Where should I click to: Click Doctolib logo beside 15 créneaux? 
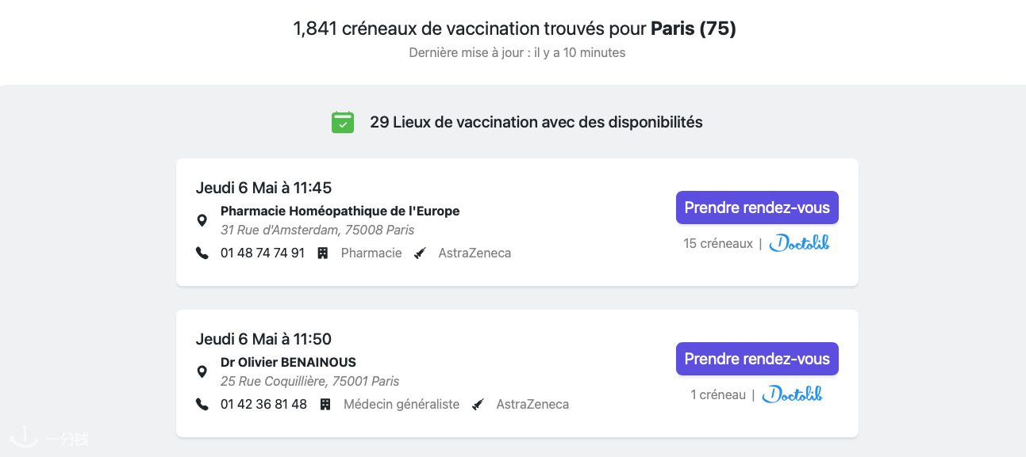800,243
